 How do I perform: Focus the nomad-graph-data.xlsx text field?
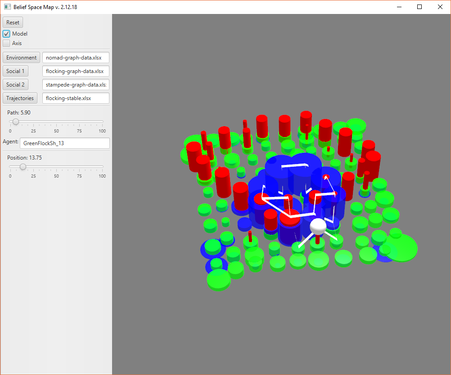(x=76, y=58)
